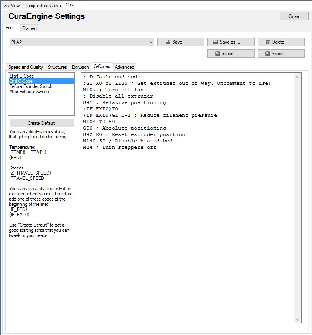Click the line 'G91 ; Relative positioning'
Viewport: 312px width, 335px height.
coord(124,102)
